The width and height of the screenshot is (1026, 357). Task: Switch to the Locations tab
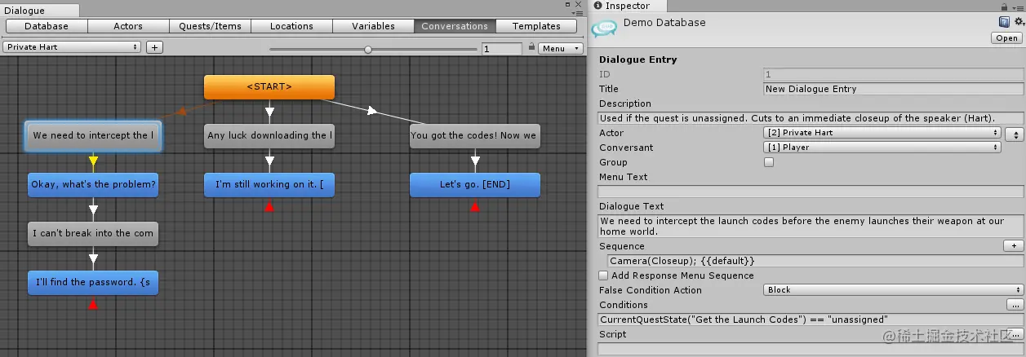[x=291, y=26]
